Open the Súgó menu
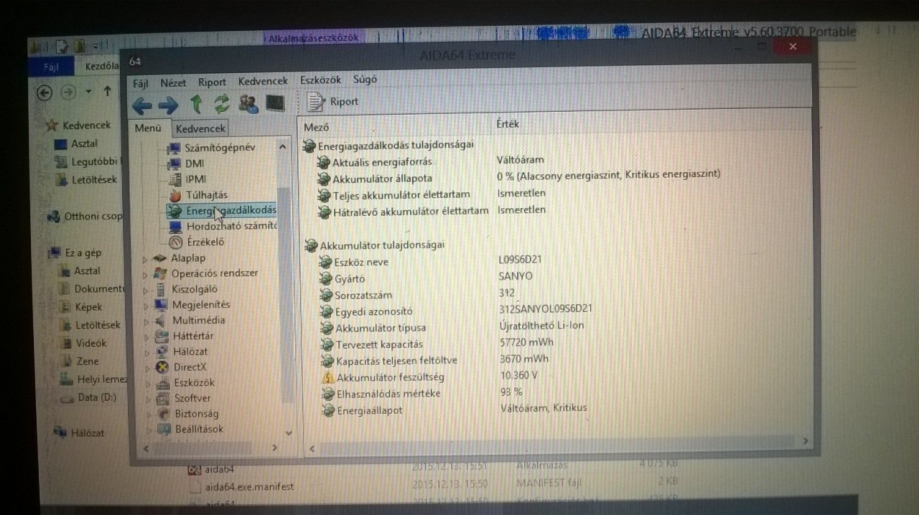The image size is (919, 515). pos(365,80)
